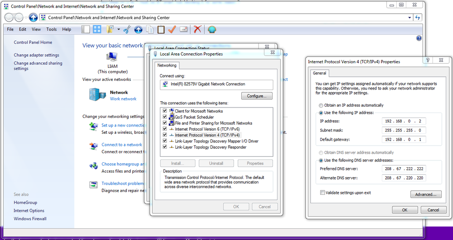Click the Cut scissors toolbar icon
The width and height of the screenshot is (453, 240).
(x=127, y=29)
